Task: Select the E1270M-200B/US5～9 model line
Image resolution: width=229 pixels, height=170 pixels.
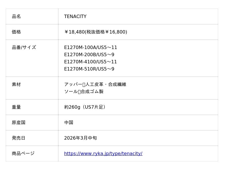Action: click(x=89, y=55)
